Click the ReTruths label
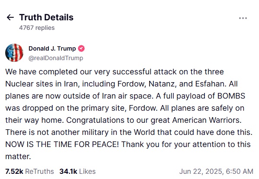This screenshot has height=179, width=259. tap(39, 171)
